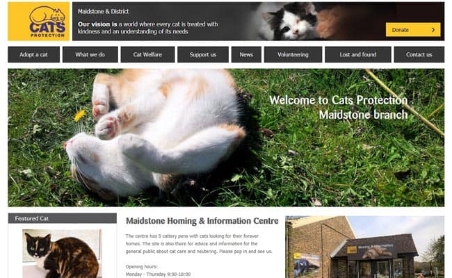Click the Maidstone & District branch title
Viewport: 452px width, 278px height.
click(103, 12)
